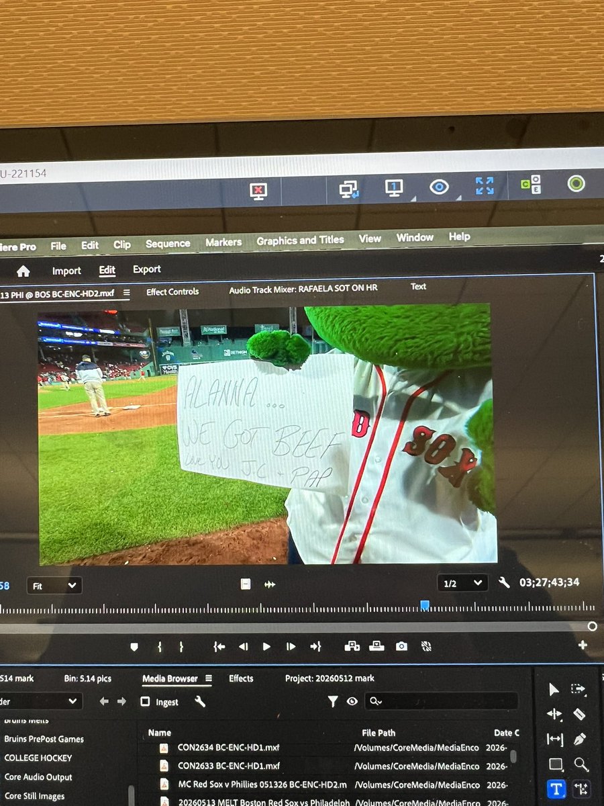Click the Go to Out button
Screen dimensions: 604x806
point(315,647)
